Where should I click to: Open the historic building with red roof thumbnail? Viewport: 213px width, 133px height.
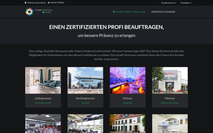pos(127,123)
